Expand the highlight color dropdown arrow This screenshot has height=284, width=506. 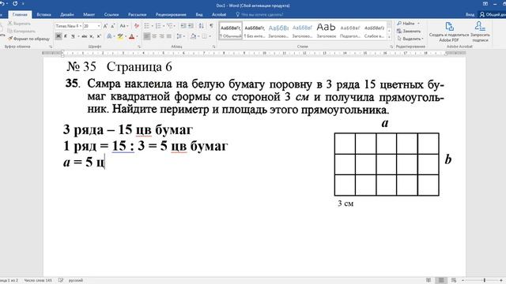click(x=126, y=36)
